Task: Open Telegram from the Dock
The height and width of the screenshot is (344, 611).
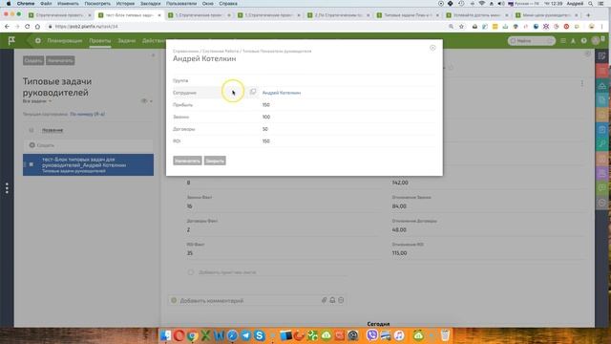Action: [x=246, y=335]
